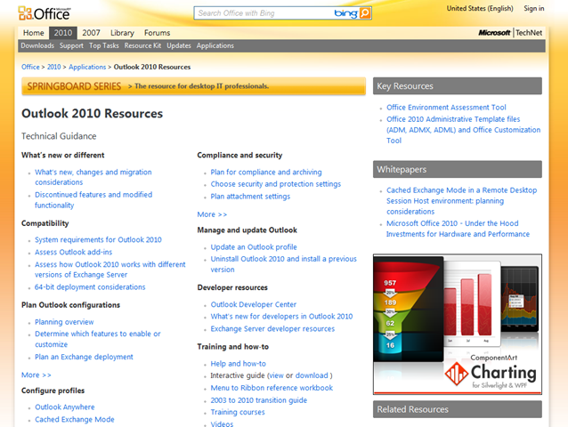
Task: Open Office Environment Assessment Tool link
Action: (446, 108)
